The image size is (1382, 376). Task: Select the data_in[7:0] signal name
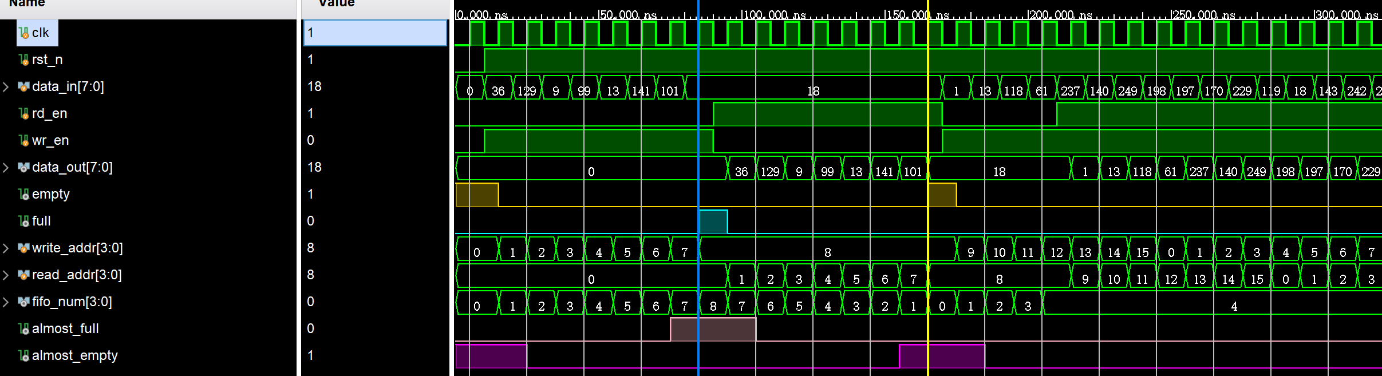tap(68, 86)
